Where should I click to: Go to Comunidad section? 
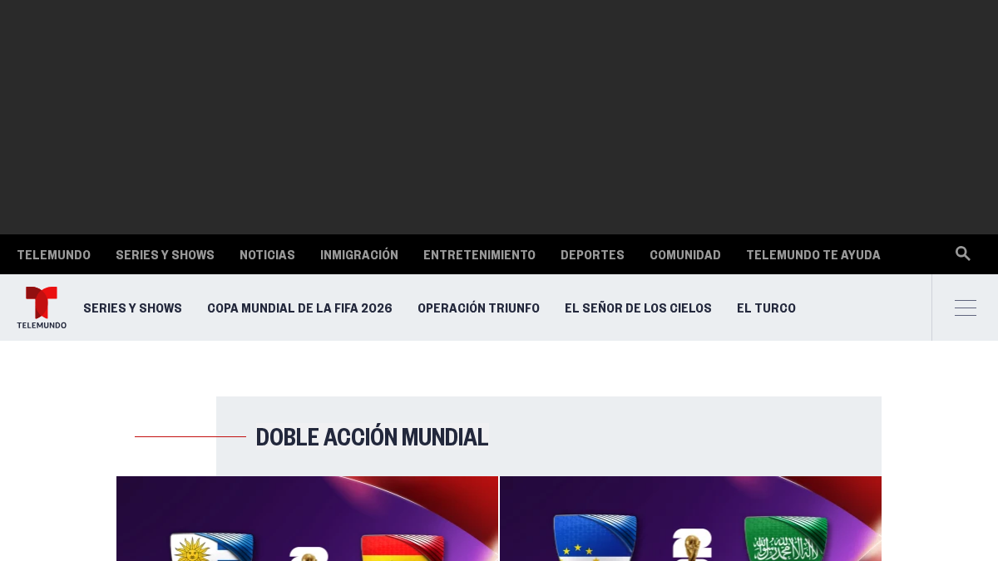coord(685,255)
